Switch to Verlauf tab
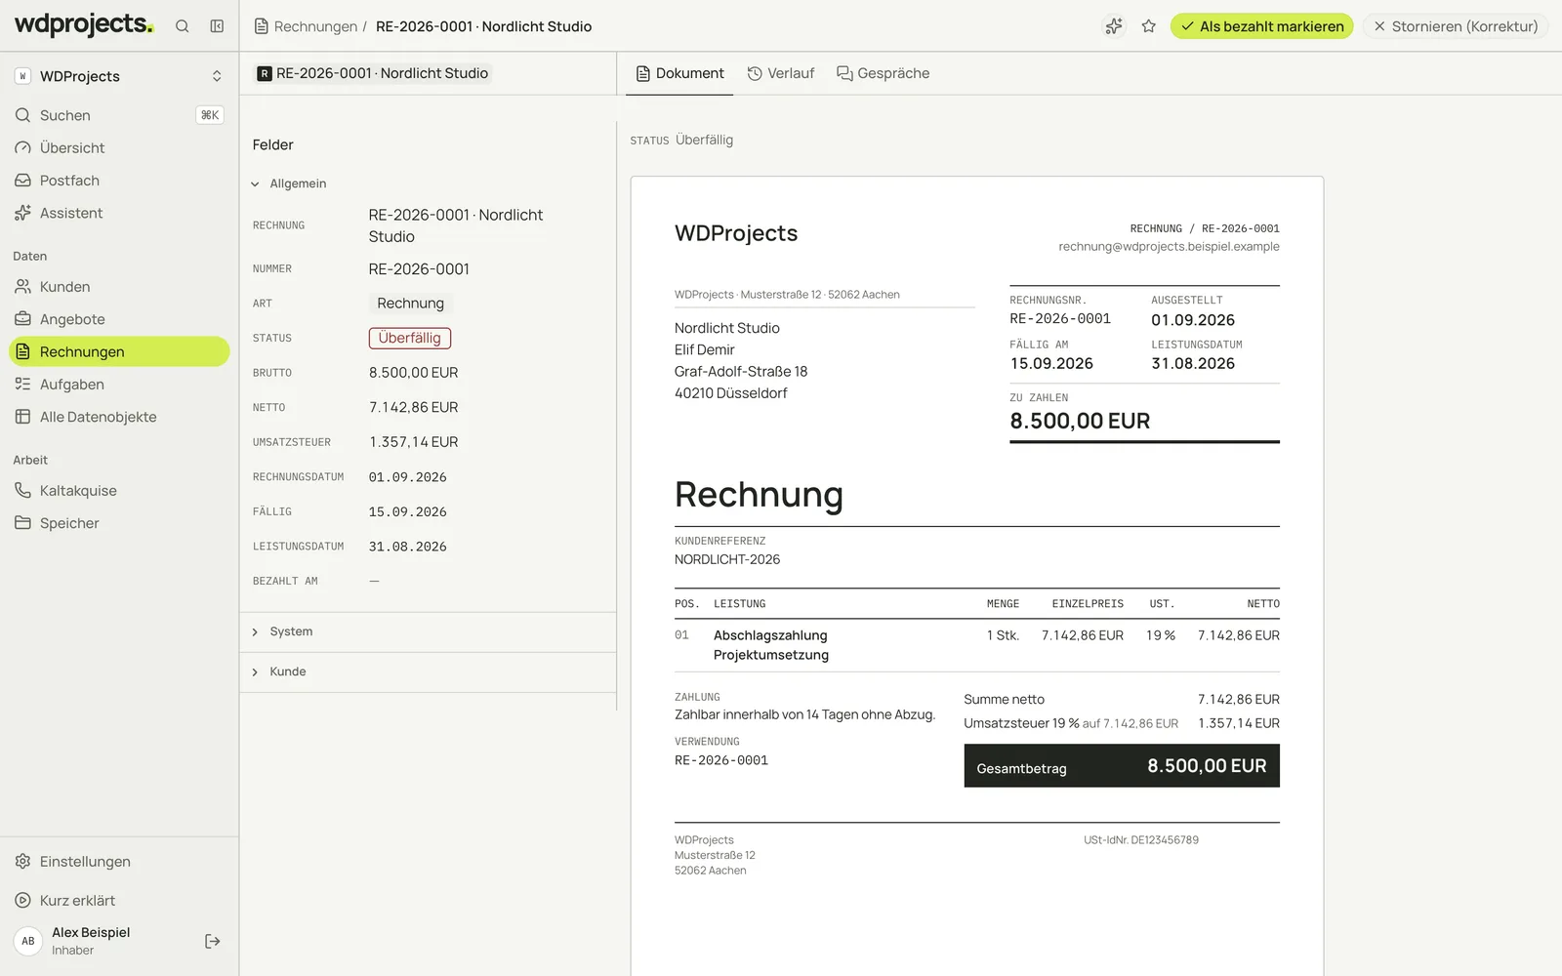The height and width of the screenshot is (976, 1562). coord(781,73)
